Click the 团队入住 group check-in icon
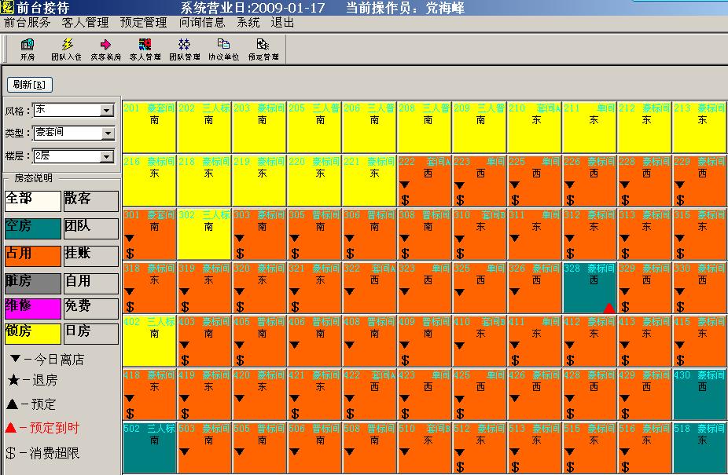 tap(66, 49)
